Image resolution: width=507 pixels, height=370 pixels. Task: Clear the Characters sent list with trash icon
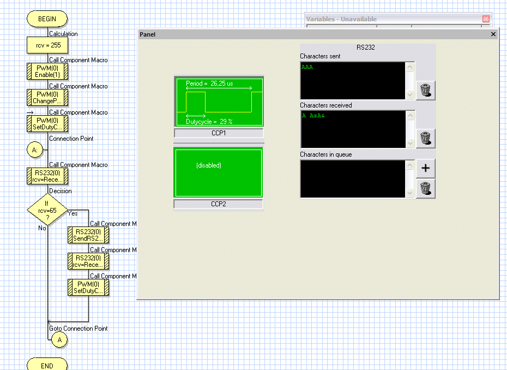click(426, 90)
